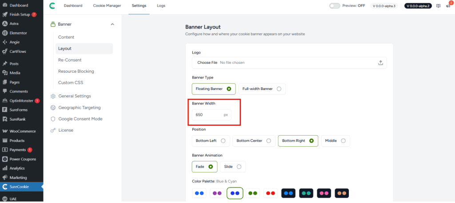Switch to the Settings tab
The width and height of the screenshot is (455, 203).
coord(139,6)
